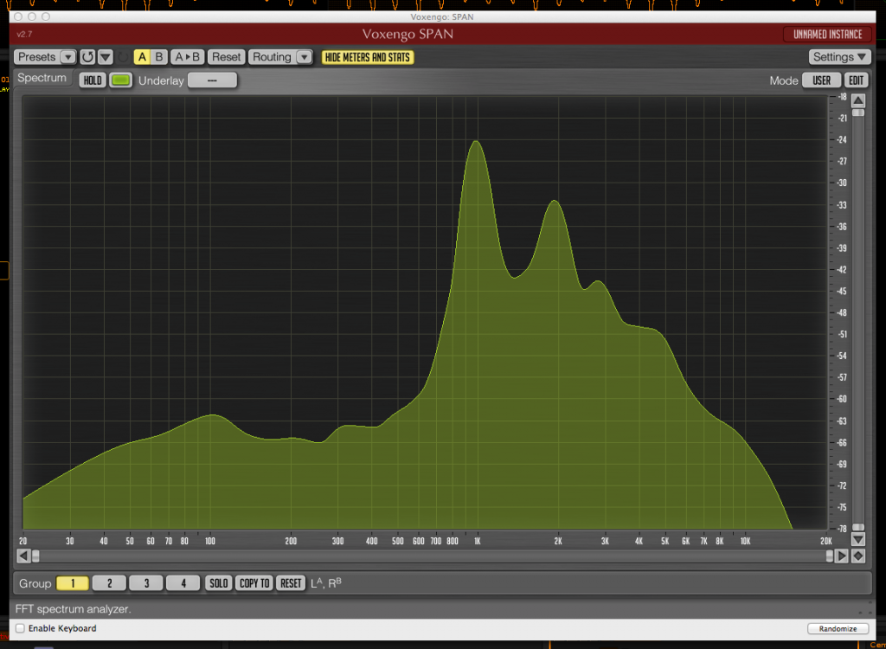
Task: Click the diamond zoom reset icon
Action: click(857, 556)
